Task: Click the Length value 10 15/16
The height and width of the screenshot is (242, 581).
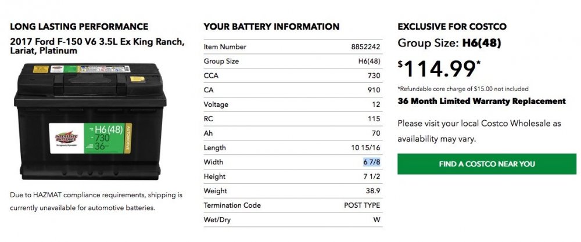Action: click(366, 148)
